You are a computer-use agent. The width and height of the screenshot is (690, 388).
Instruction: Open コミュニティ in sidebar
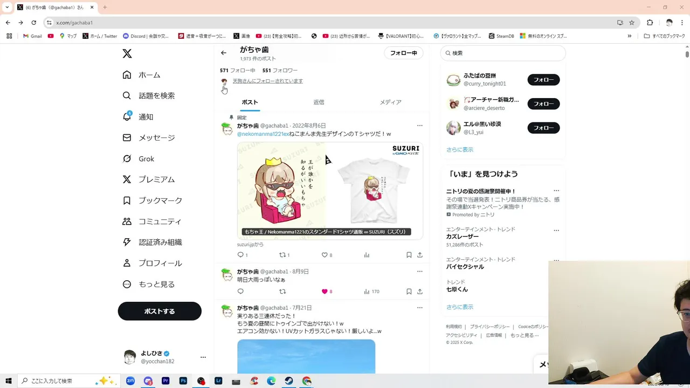[x=152, y=221]
